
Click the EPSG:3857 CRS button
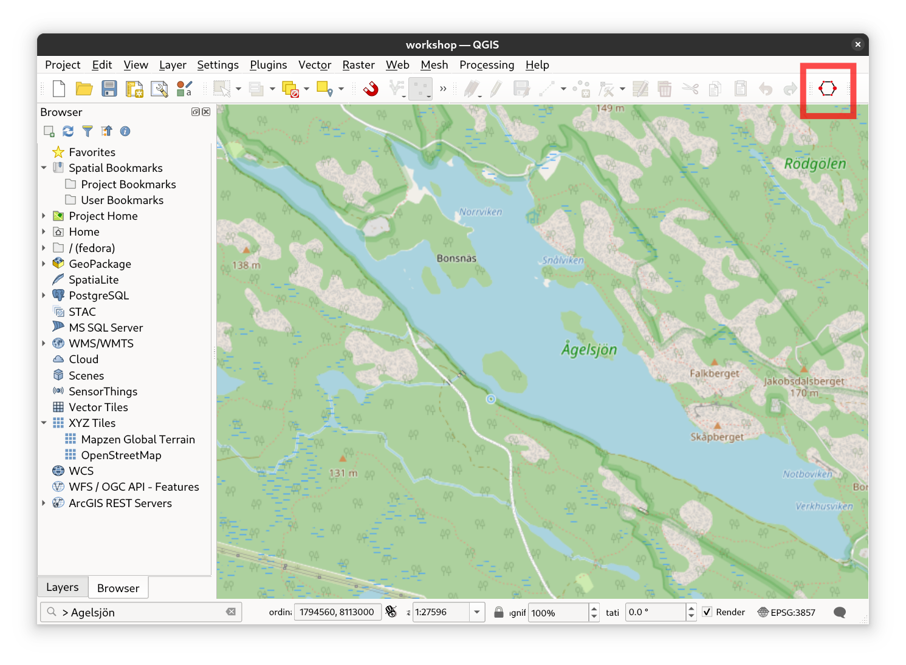pos(786,612)
